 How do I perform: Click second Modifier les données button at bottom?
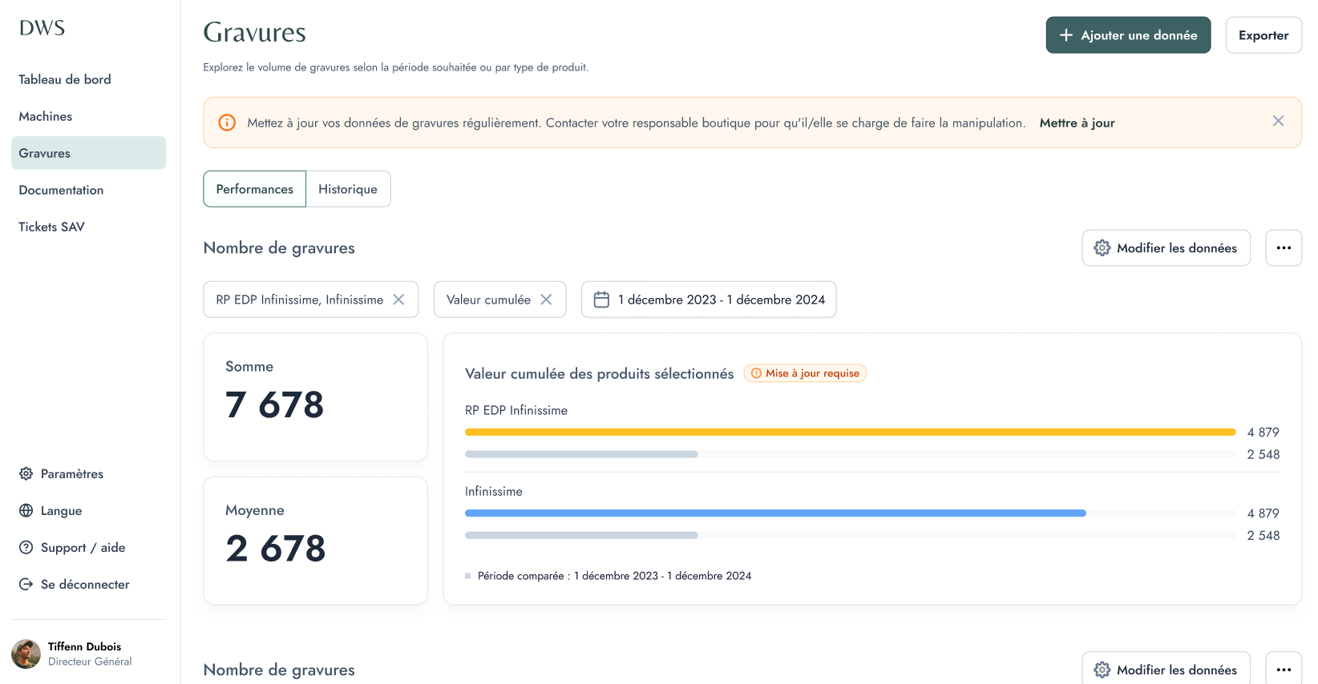[x=1166, y=668]
